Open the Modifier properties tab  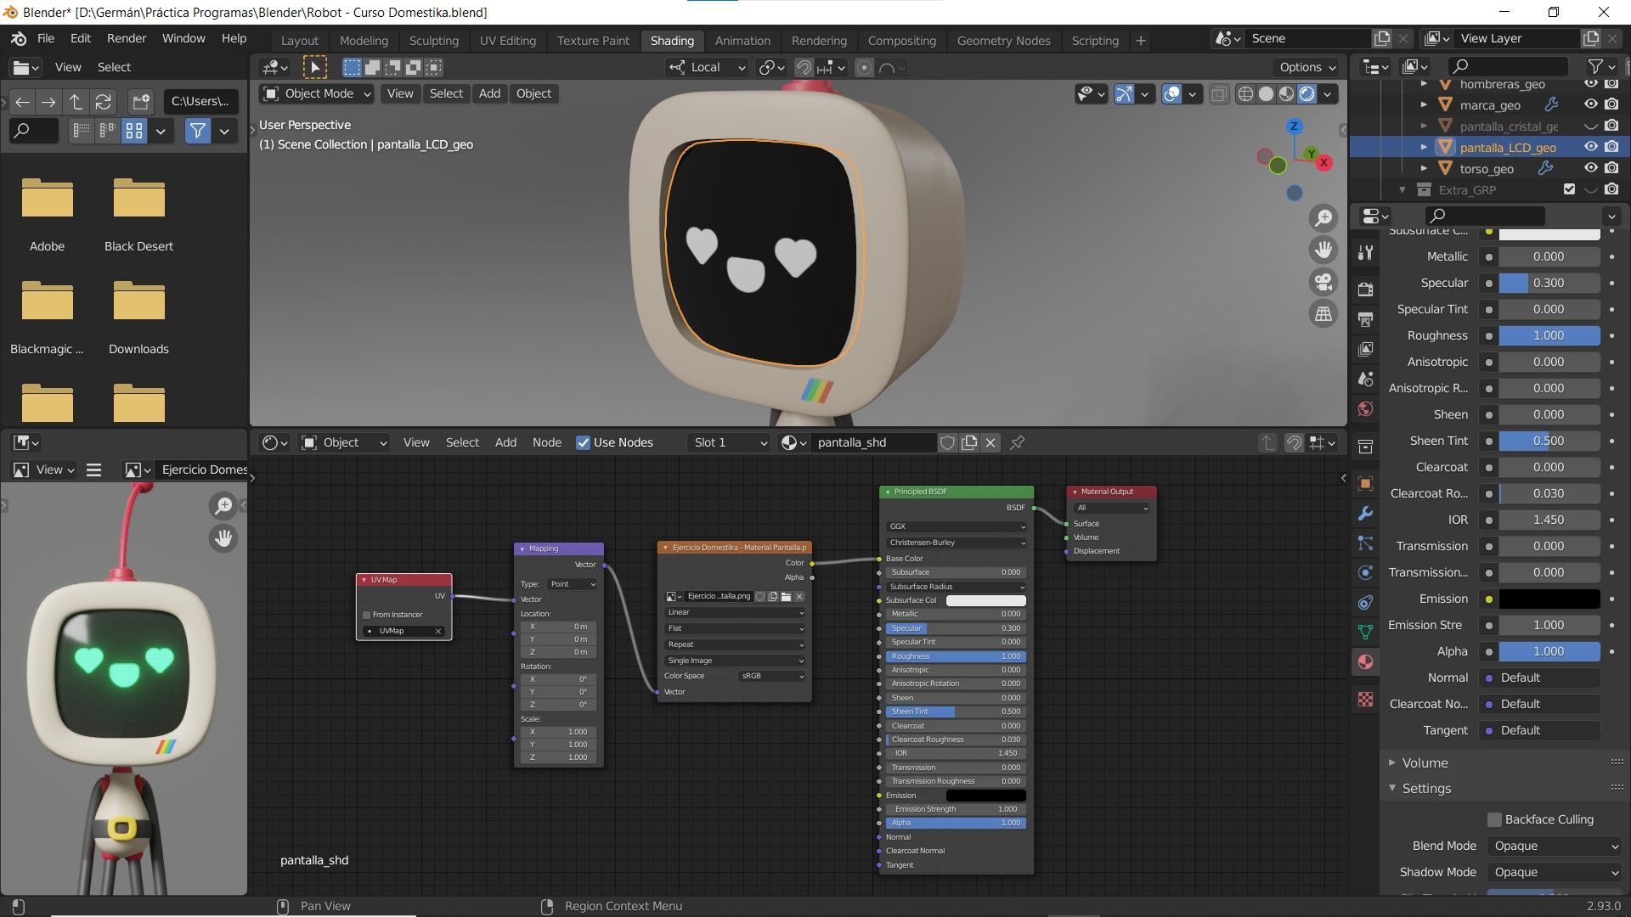[1365, 513]
